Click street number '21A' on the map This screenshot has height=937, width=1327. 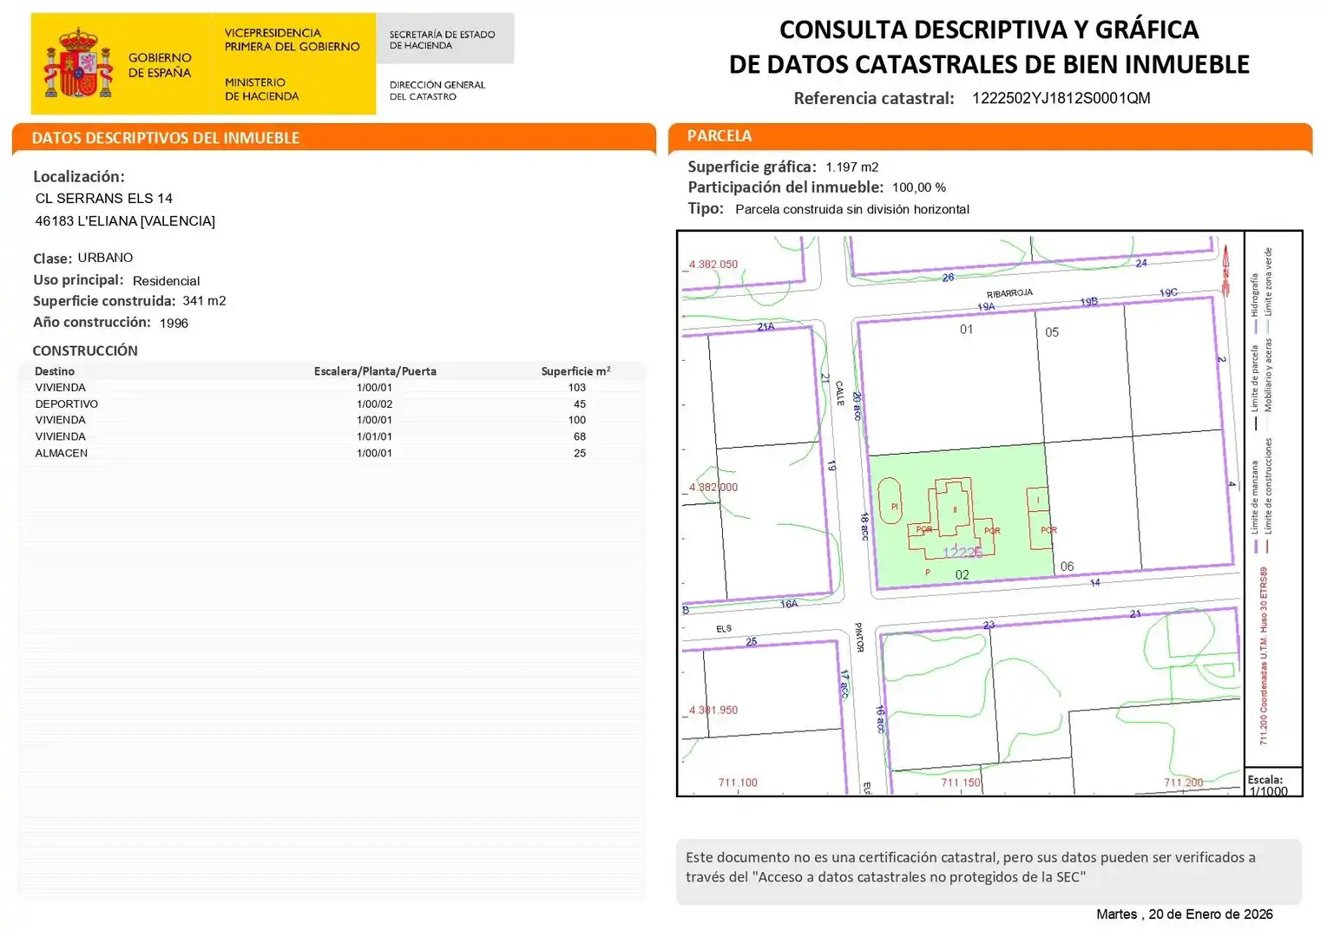tap(765, 327)
